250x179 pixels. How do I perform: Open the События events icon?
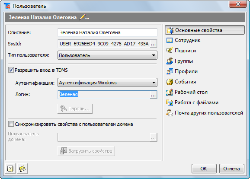169,82
